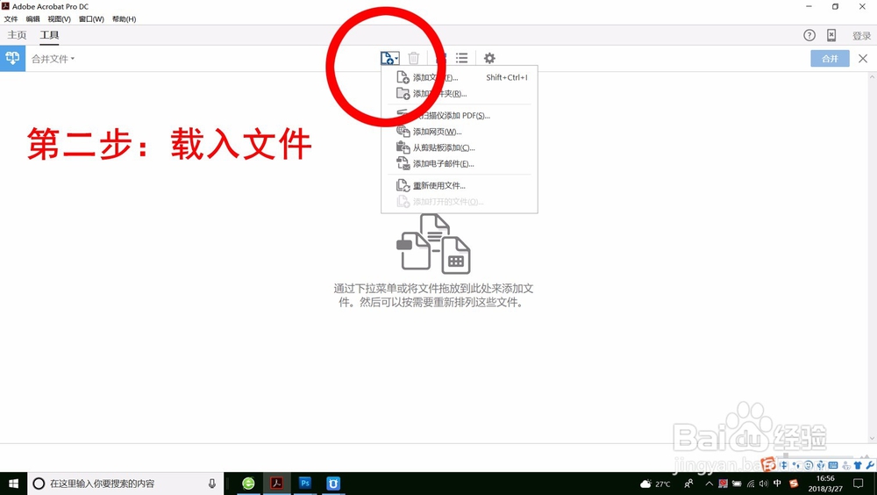Screen dimensions: 877x495
Task: Click the People icon in taskbar
Action: (688, 484)
